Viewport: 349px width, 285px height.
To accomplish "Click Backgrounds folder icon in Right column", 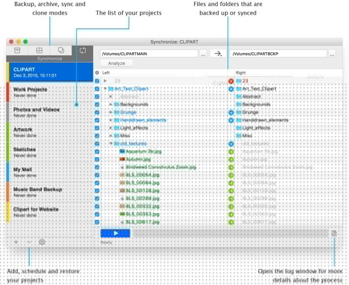I will pyautogui.click(x=239, y=104).
